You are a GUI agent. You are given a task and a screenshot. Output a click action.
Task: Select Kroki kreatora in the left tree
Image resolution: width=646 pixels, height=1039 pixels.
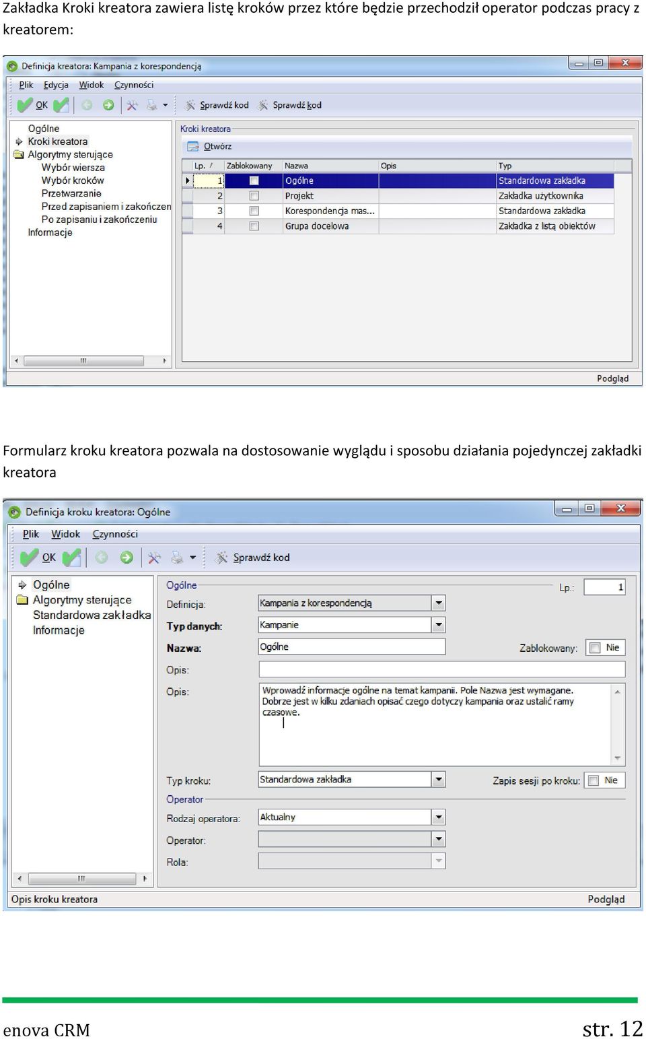[58, 141]
